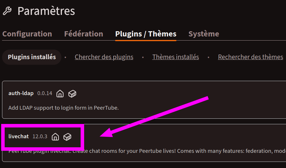
Task: Click the wrench icon beside Paramètres
Action: [7, 11]
